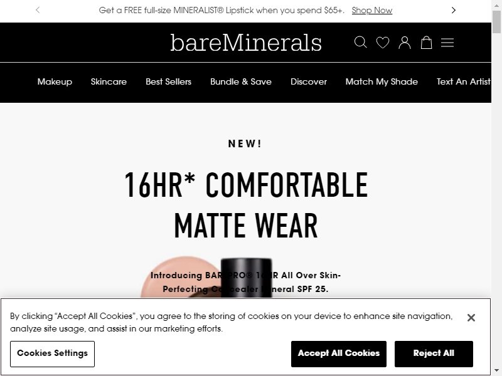Select Match My Shade
The width and height of the screenshot is (502, 376).
(x=382, y=82)
